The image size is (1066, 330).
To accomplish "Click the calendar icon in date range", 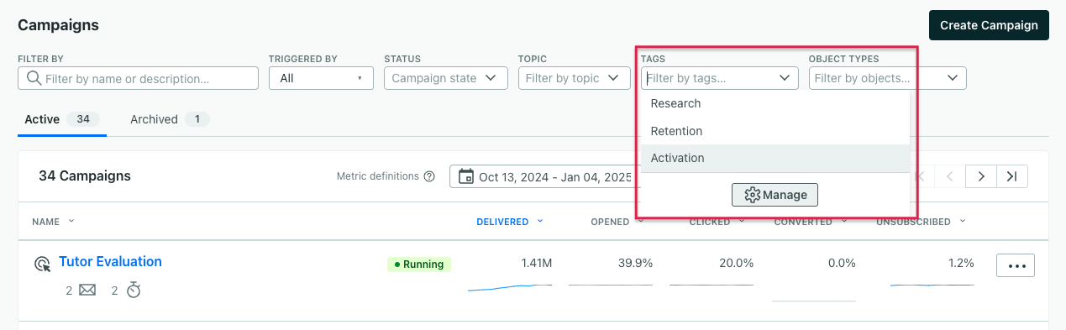I will (465, 176).
